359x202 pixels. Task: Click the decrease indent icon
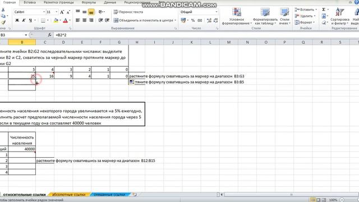click(x=100, y=20)
